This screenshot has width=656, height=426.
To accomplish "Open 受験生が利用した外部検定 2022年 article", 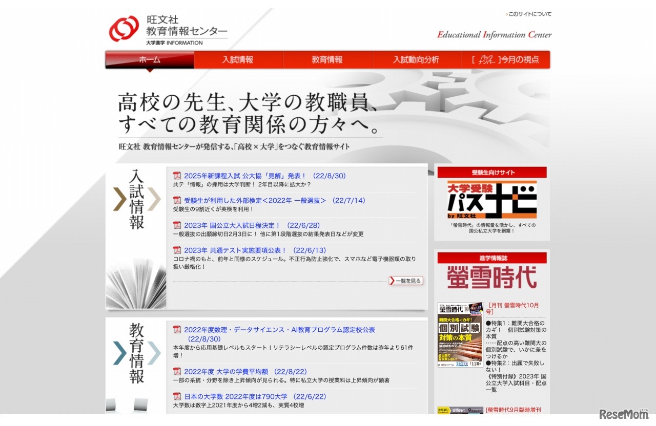I will pyautogui.click(x=275, y=200).
